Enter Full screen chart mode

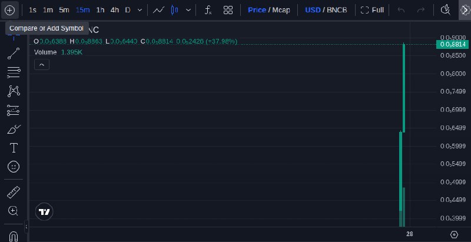tap(372, 10)
